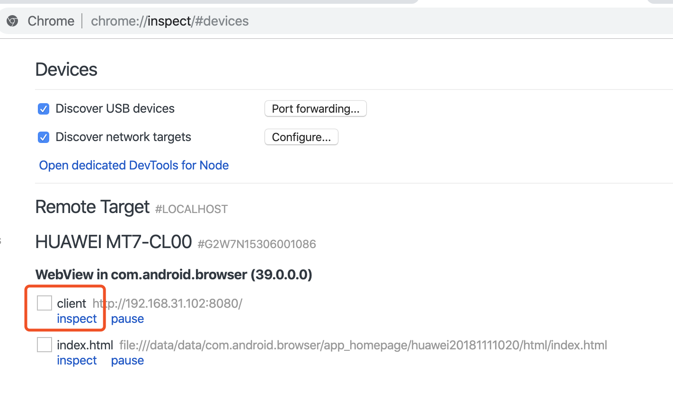The height and width of the screenshot is (409, 673).
Task: Tick the checkbox next to index.html
Action: click(x=44, y=345)
